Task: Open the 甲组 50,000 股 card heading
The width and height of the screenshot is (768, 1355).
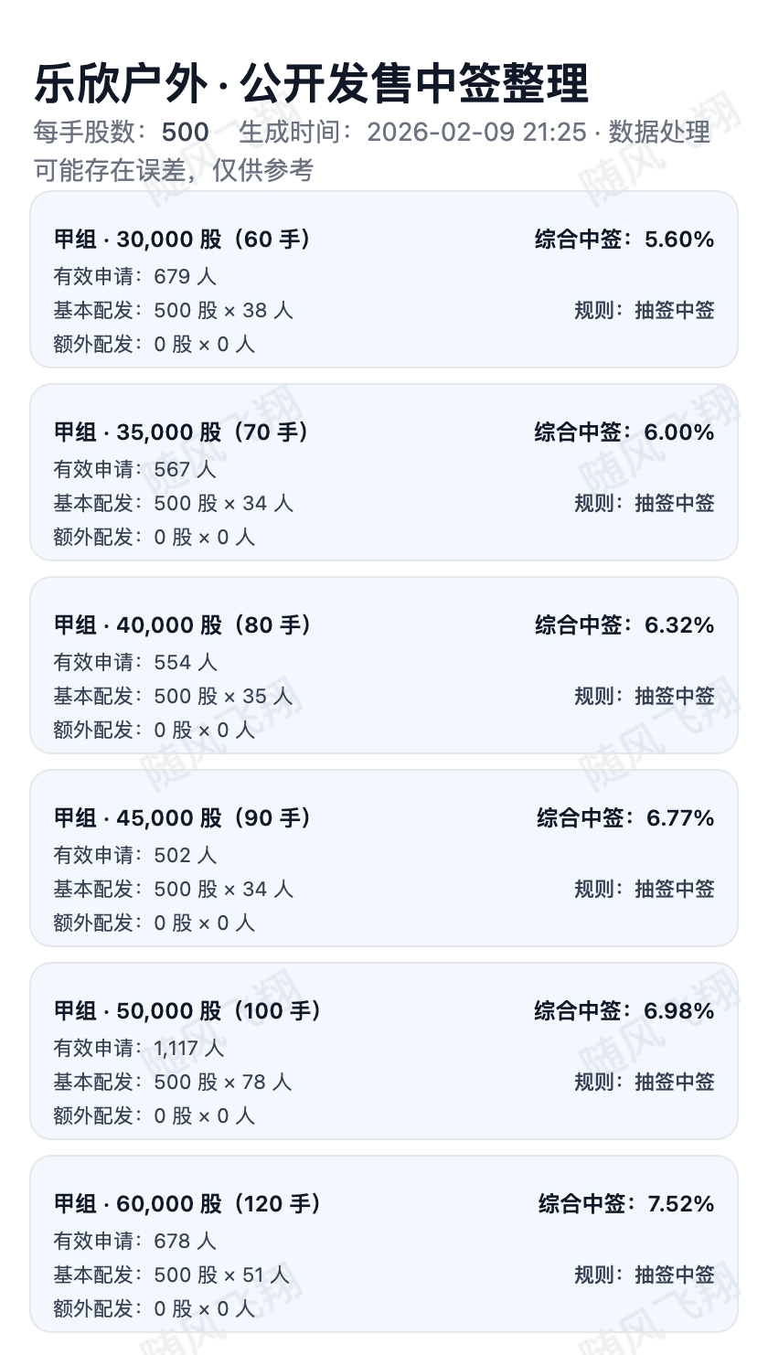Action: (187, 1011)
